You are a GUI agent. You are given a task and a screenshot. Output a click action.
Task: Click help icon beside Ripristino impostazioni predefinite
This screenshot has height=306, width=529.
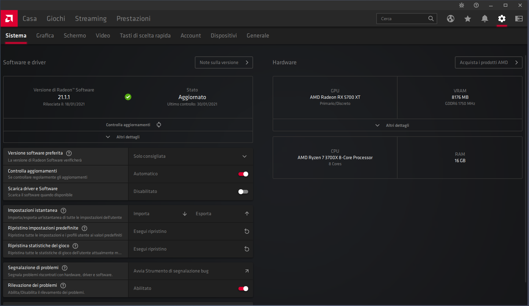tap(84, 228)
